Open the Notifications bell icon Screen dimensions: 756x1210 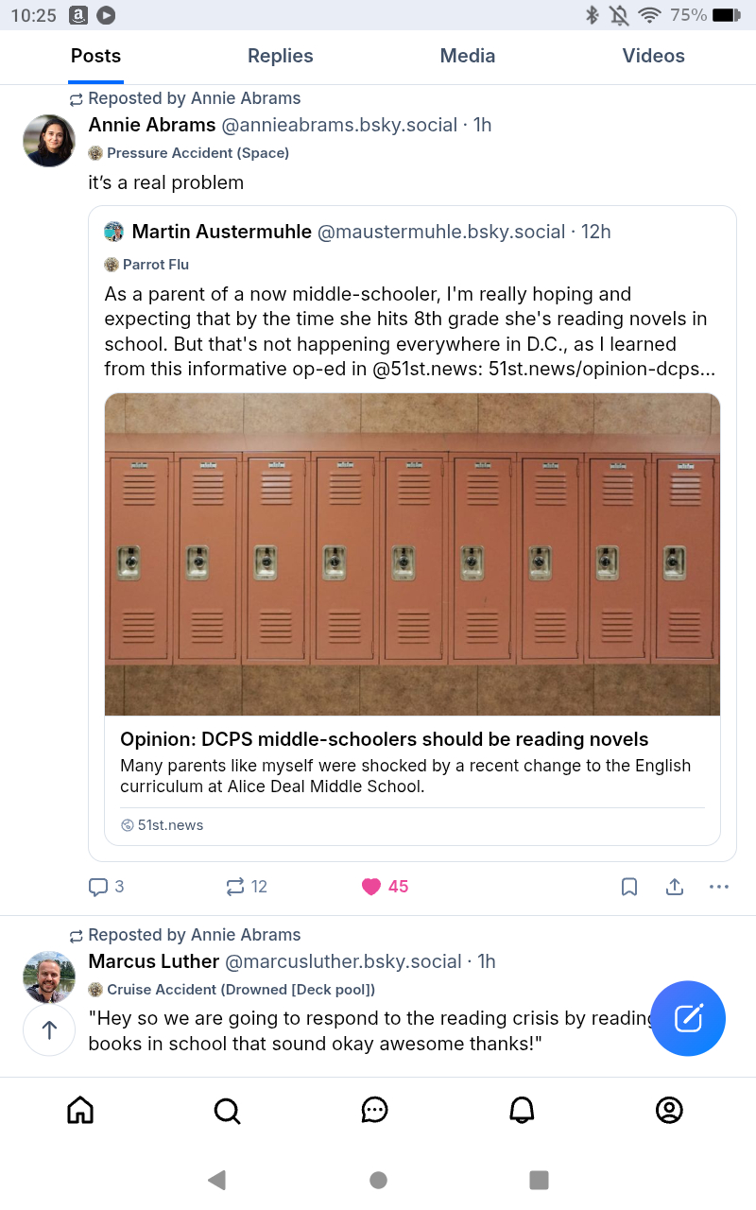coord(522,1109)
